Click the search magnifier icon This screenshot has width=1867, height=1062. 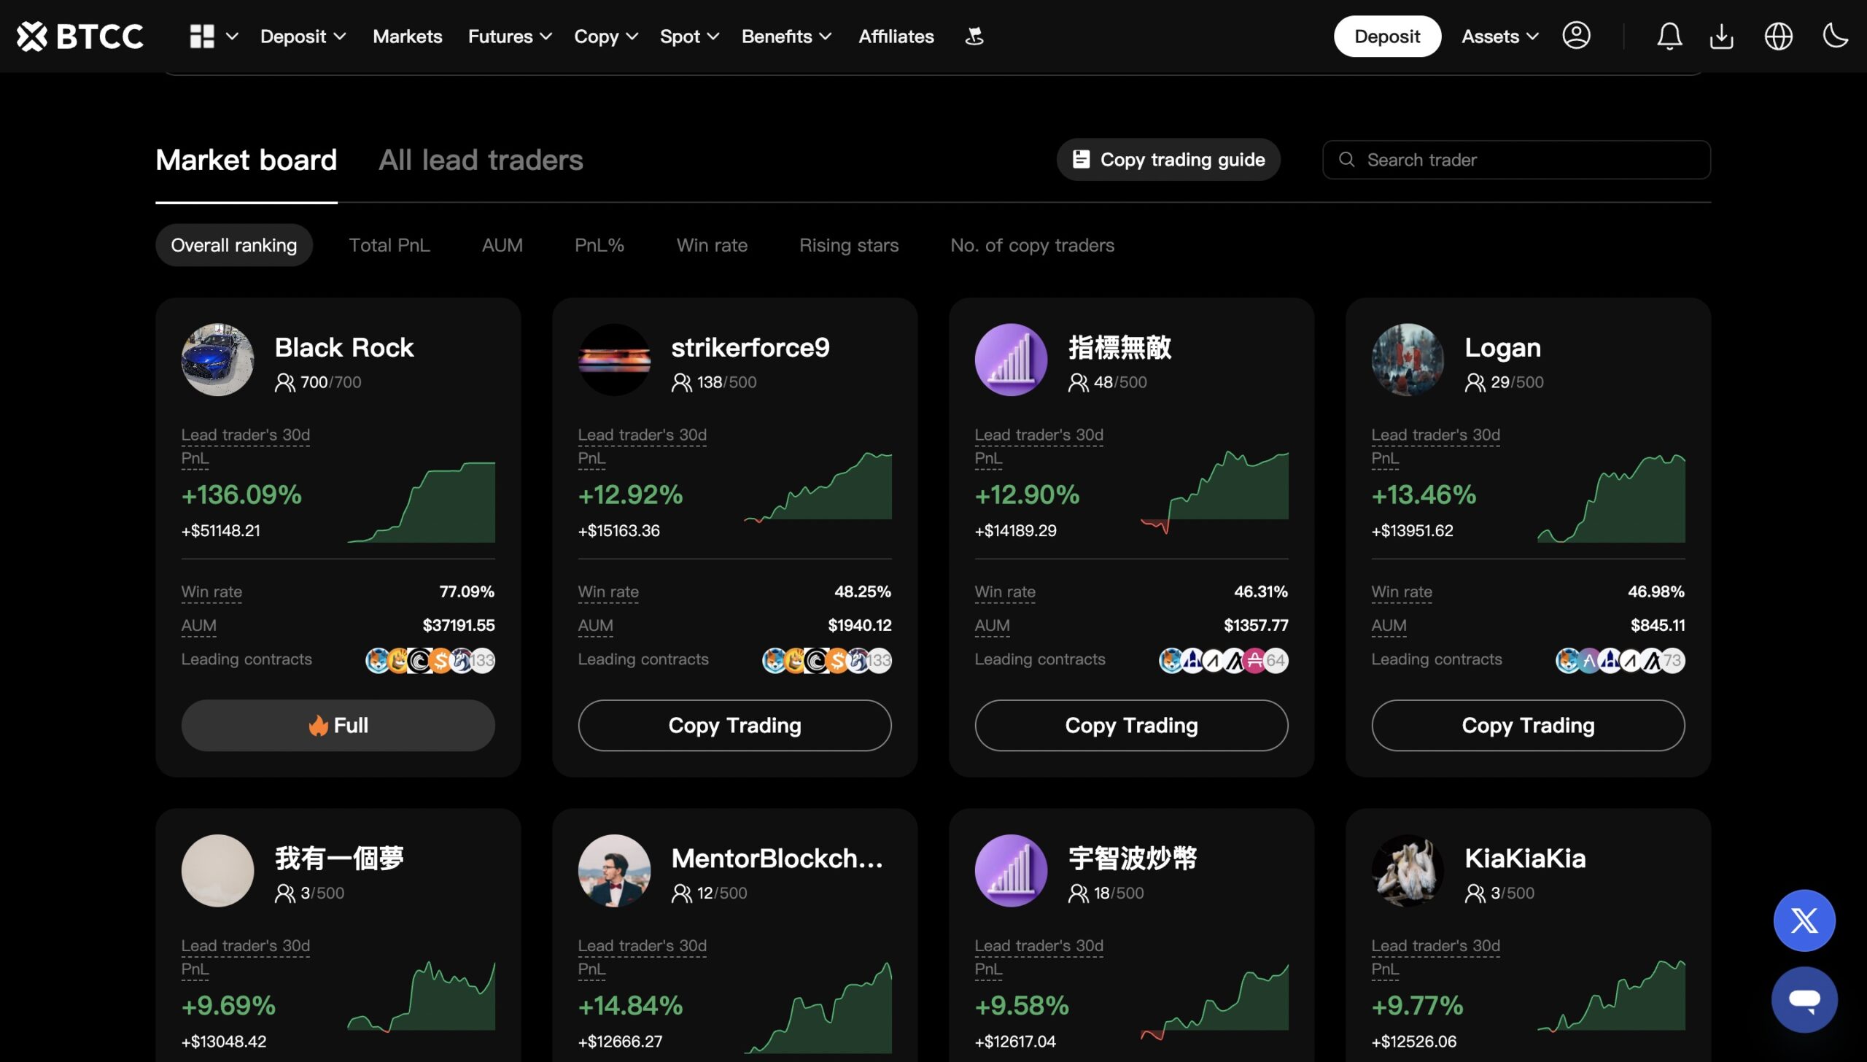[x=1347, y=160]
